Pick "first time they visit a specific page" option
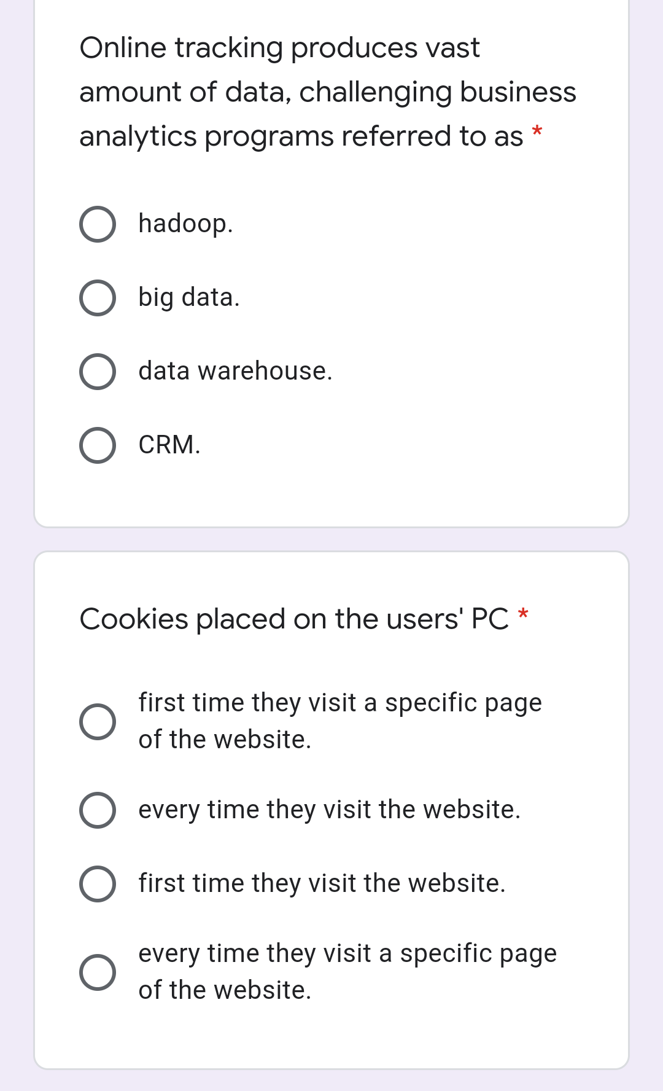Viewport: 663px width, 1091px height. pos(98,721)
